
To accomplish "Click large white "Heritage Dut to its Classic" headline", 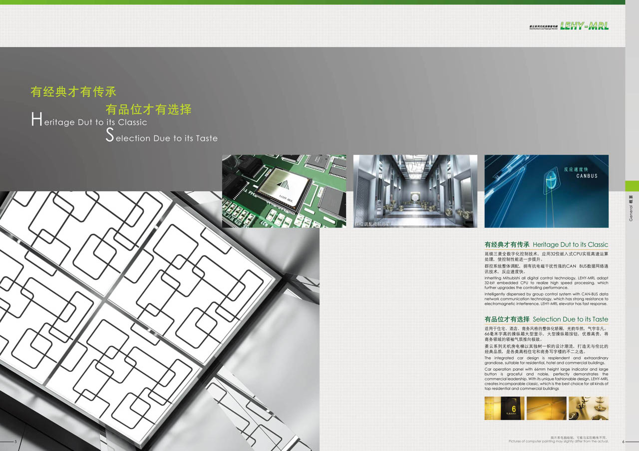I will click(89, 120).
